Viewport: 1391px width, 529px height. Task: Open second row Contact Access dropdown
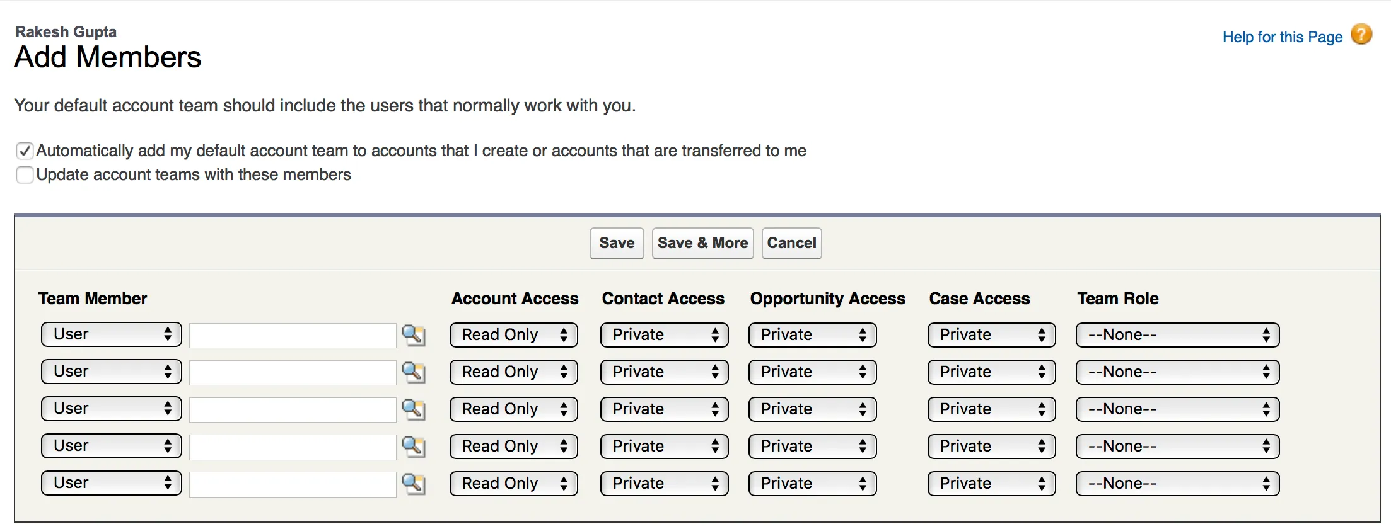[664, 372]
